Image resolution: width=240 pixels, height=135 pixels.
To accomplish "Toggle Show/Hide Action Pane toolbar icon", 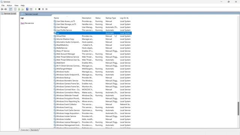I will tap(31, 9).
